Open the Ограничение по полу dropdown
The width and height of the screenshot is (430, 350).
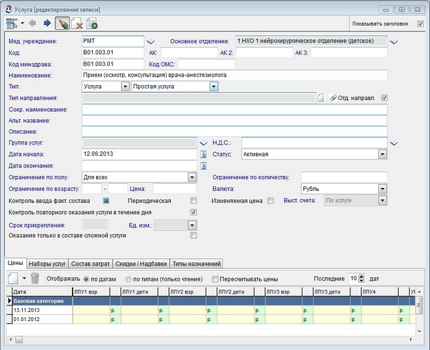[x=192, y=177]
